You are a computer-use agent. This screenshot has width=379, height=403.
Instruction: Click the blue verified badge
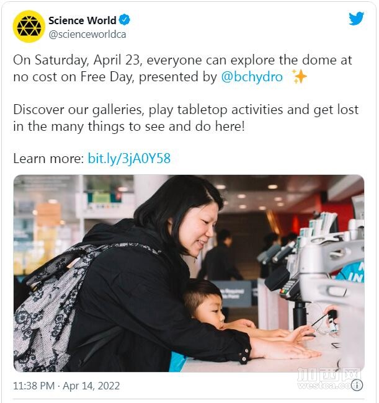(x=125, y=20)
